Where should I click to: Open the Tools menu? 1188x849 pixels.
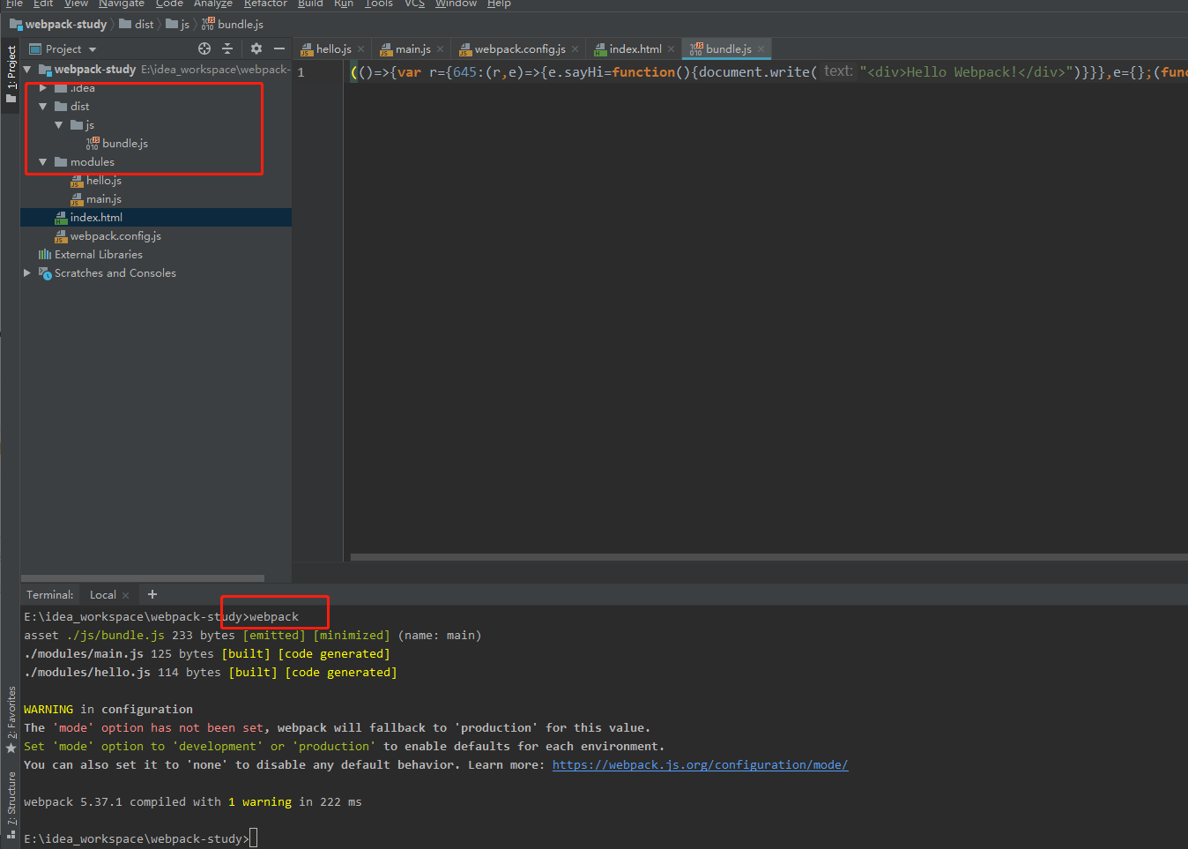[x=379, y=4]
